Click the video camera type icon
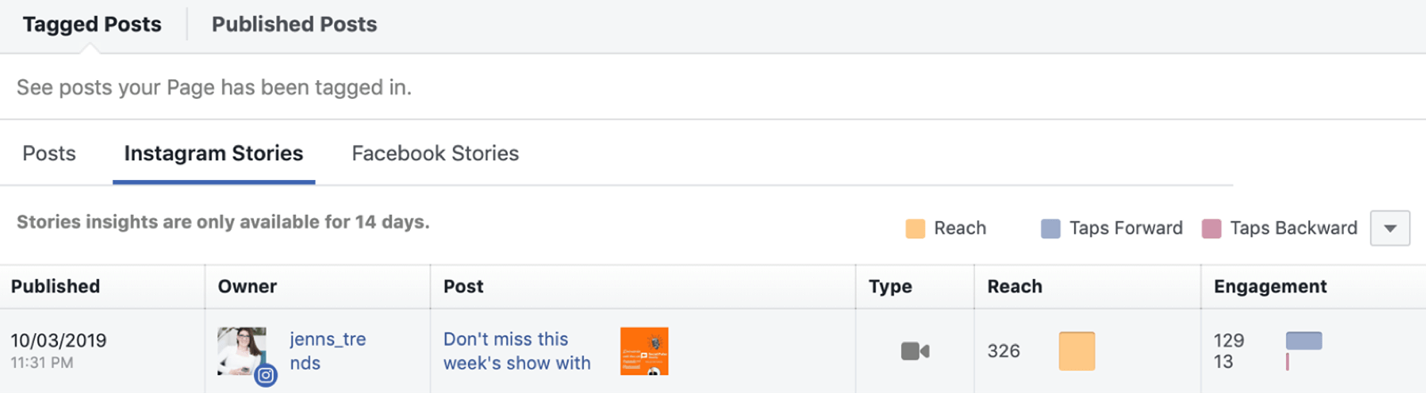 (x=914, y=351)
